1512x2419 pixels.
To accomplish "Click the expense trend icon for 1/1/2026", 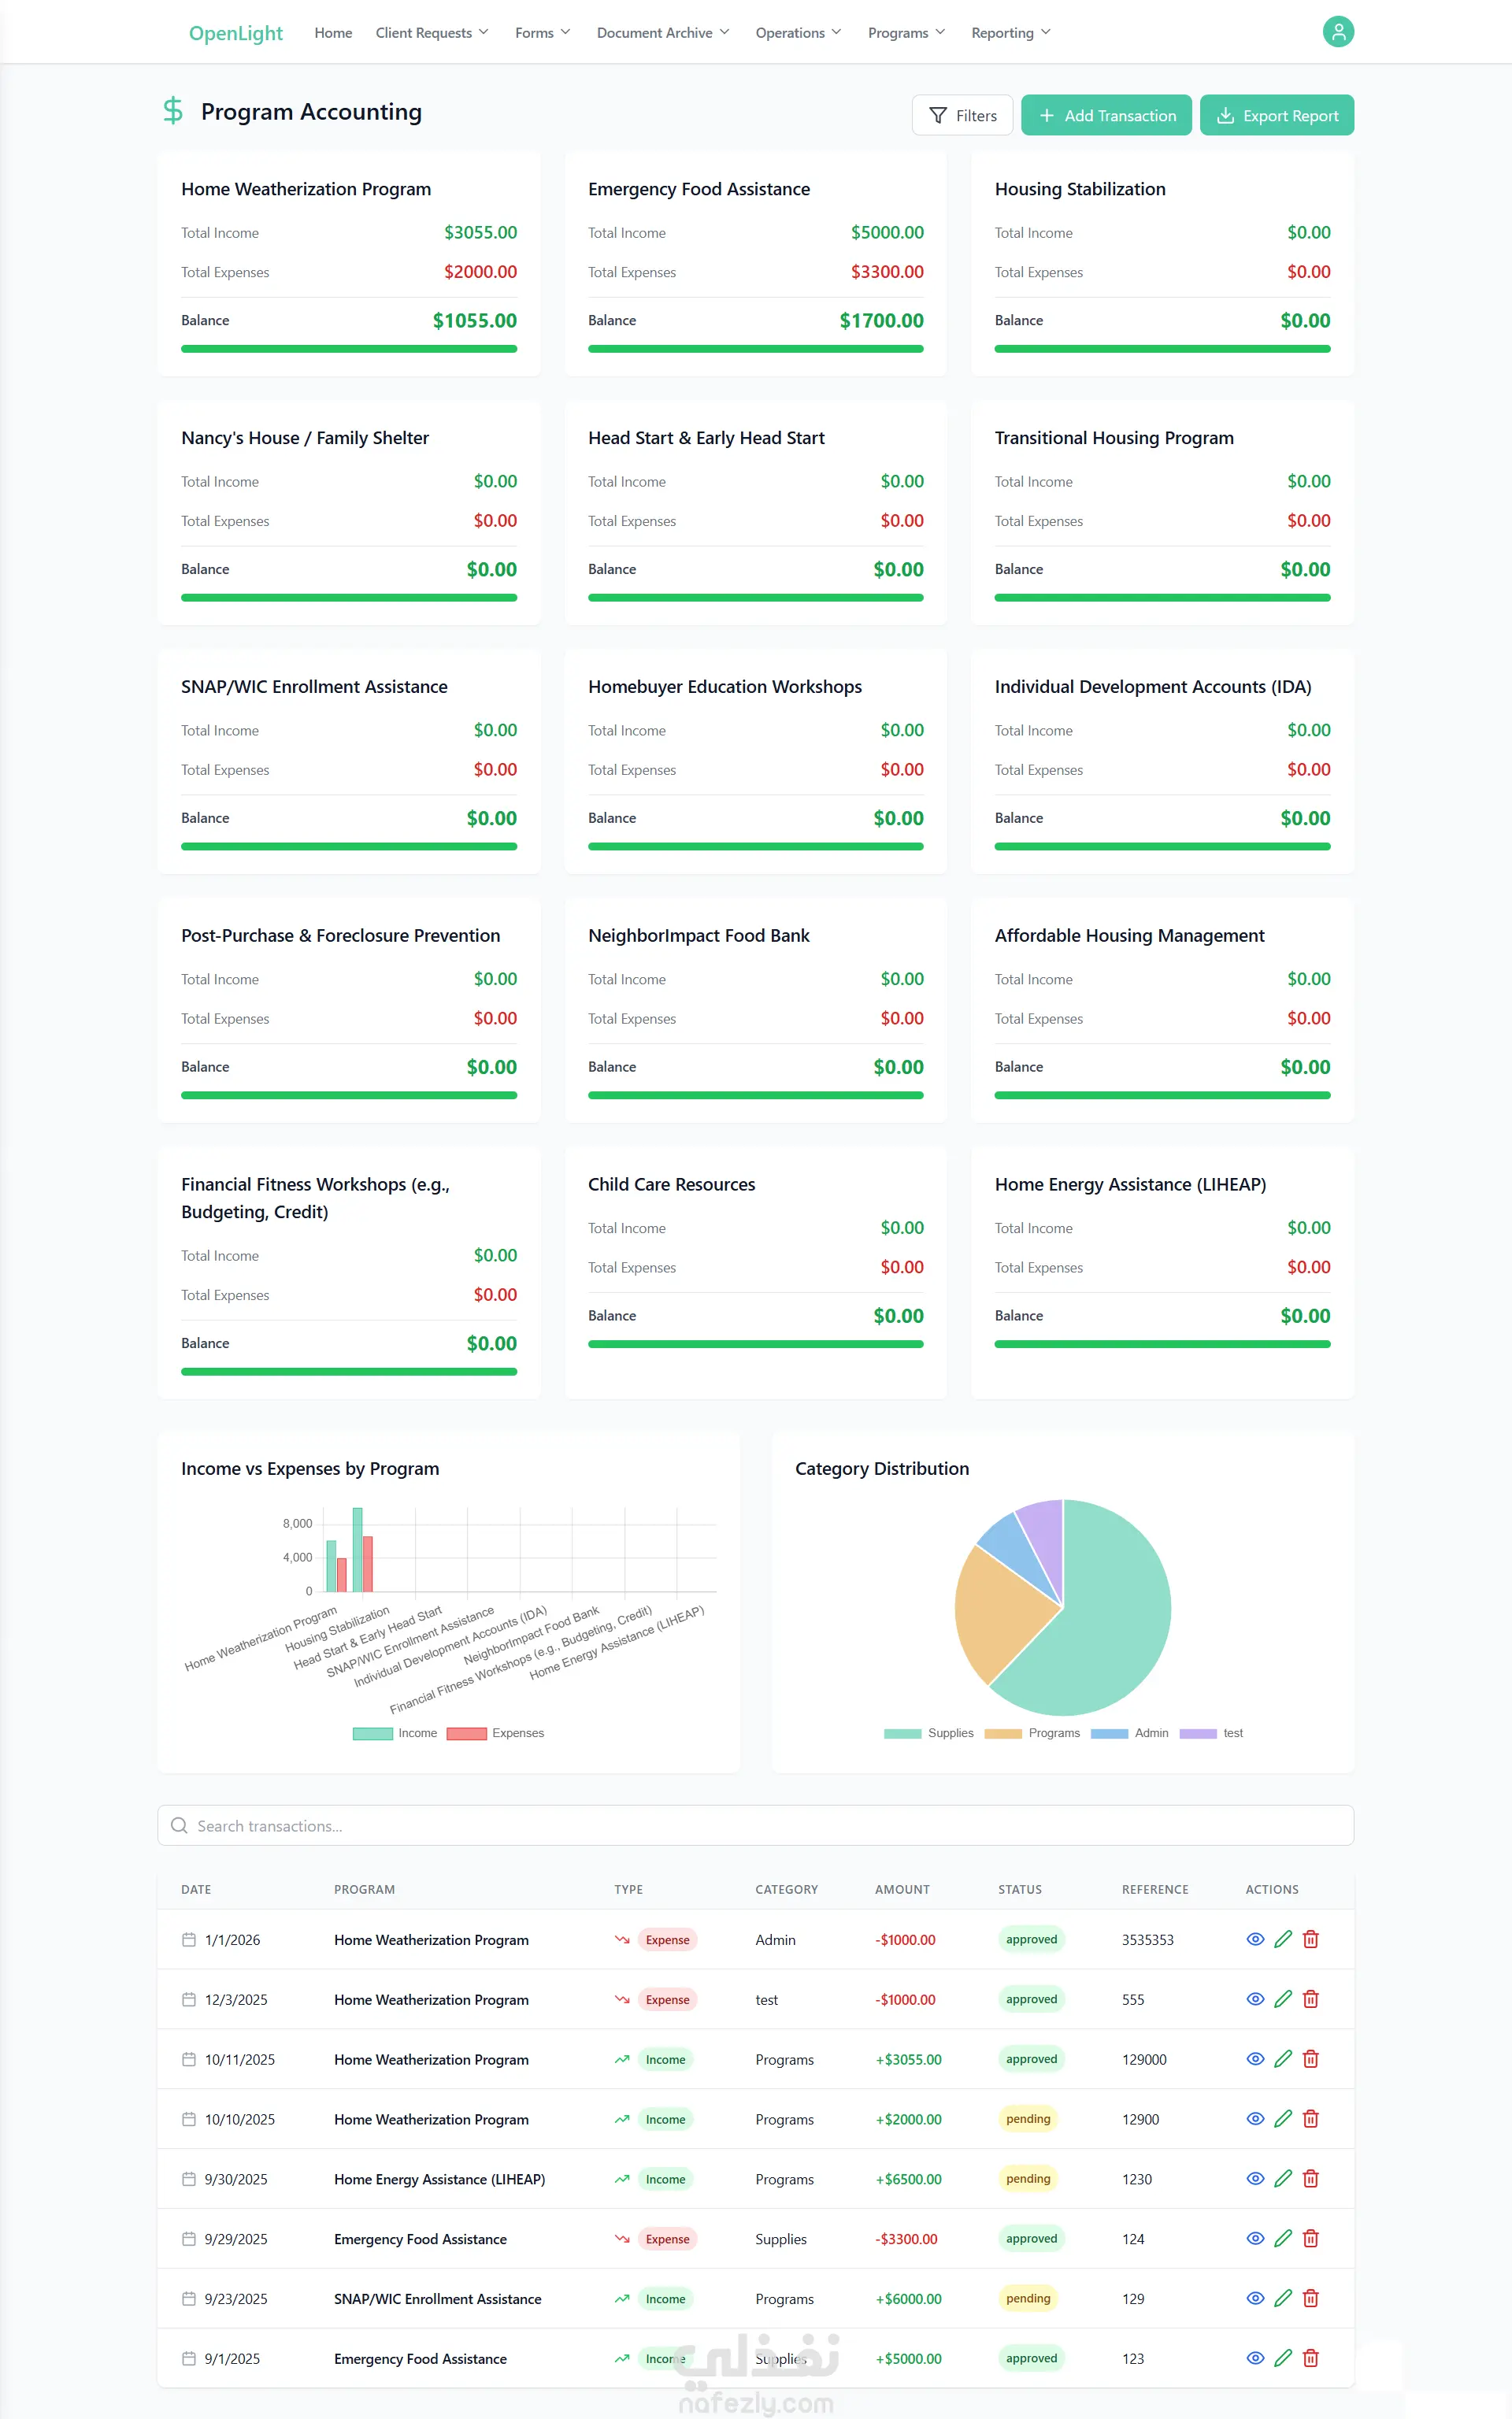I will [x=622, y=1939].
